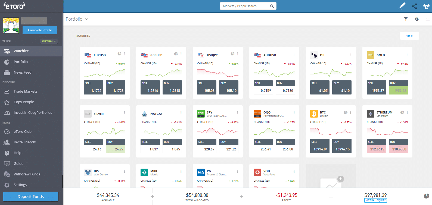Click the profile avatar picture
432x205 pixels.
pyautogui.click(x=11, y=26)
